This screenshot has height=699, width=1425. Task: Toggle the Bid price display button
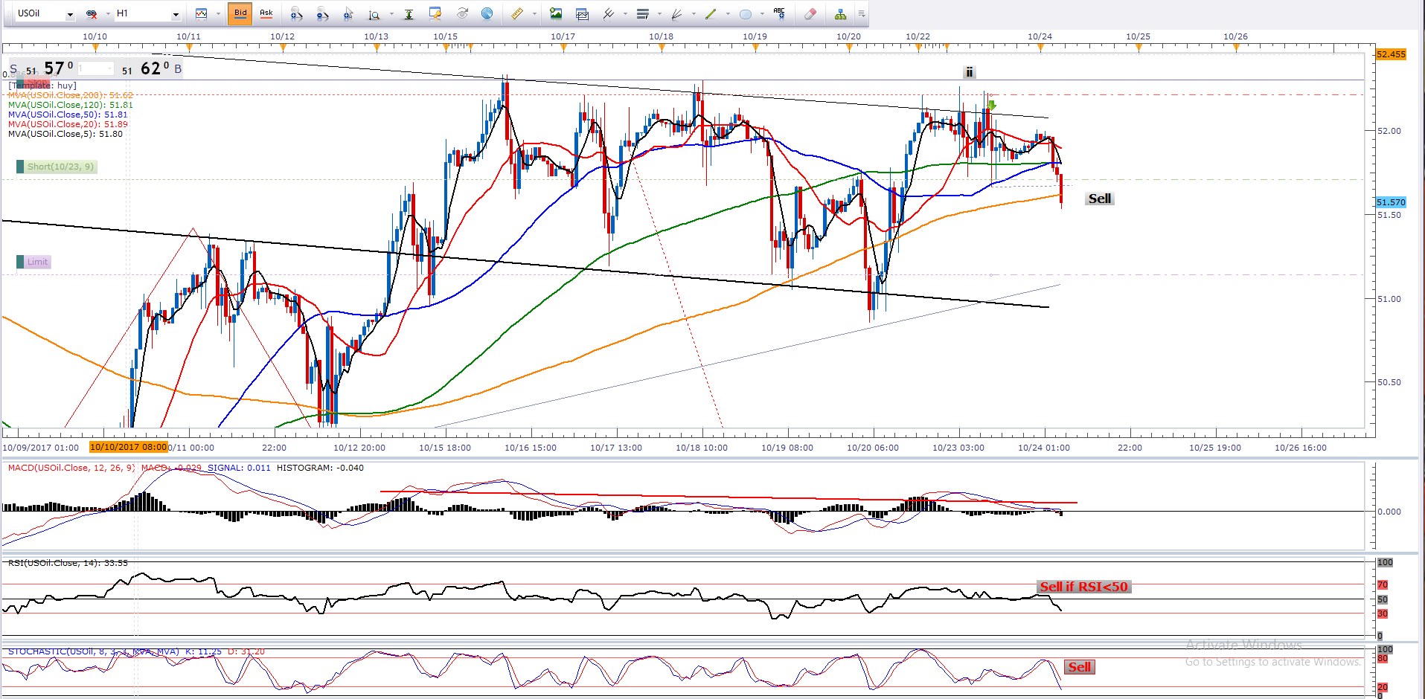click(240, 13)
